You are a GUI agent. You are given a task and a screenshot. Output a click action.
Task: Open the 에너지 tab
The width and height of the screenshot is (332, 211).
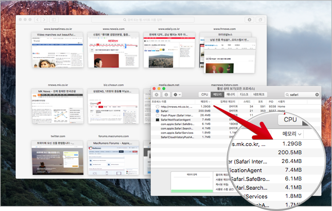pos(230,95)
